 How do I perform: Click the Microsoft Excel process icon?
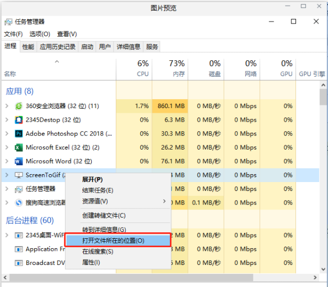coord(19,147)
